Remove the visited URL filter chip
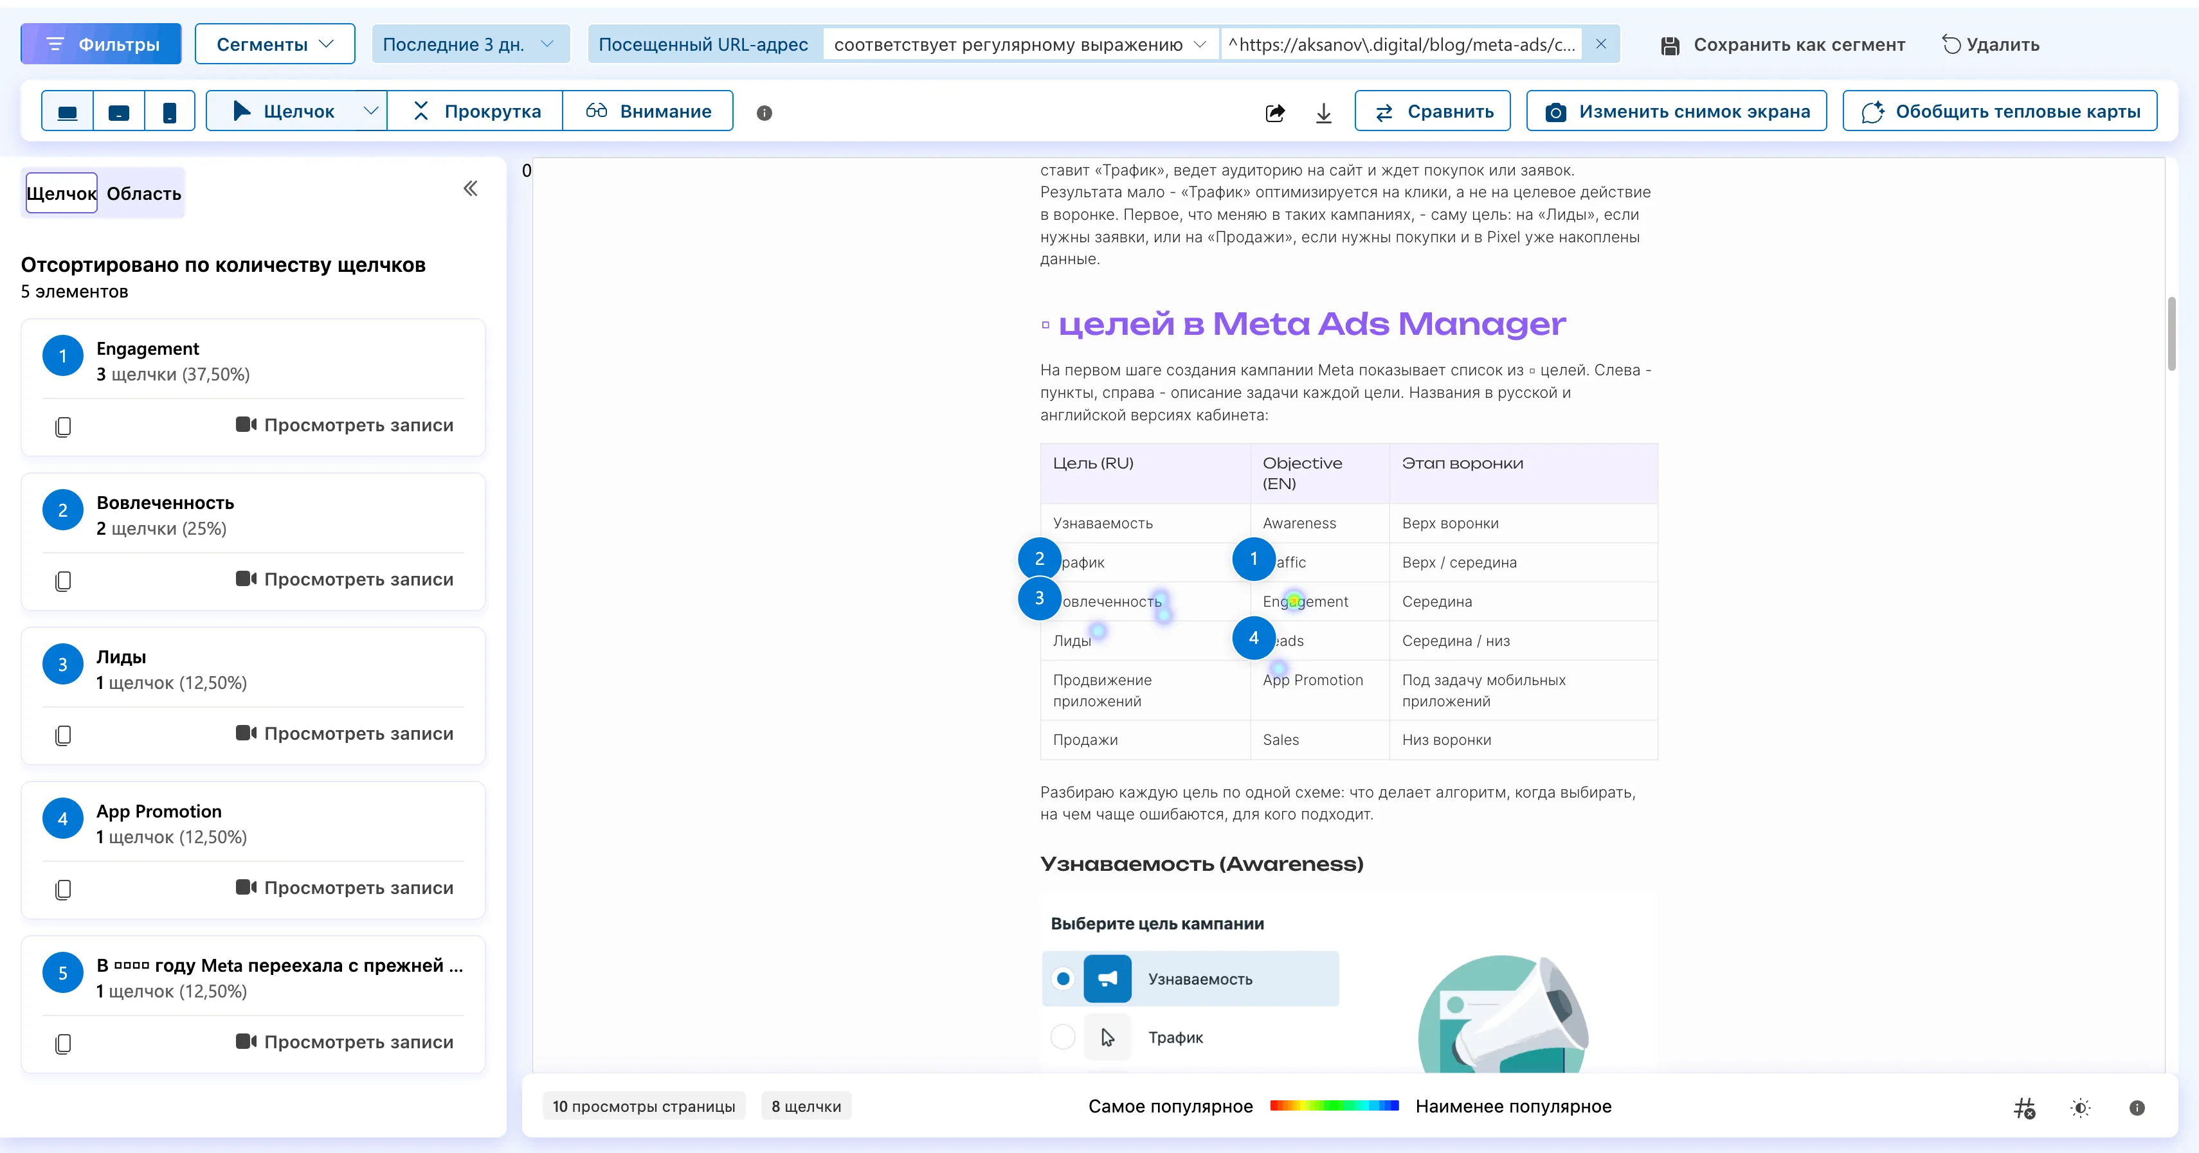Image resolution: width=2199 pixels, height=1153 pixels. pos(1600,44)
